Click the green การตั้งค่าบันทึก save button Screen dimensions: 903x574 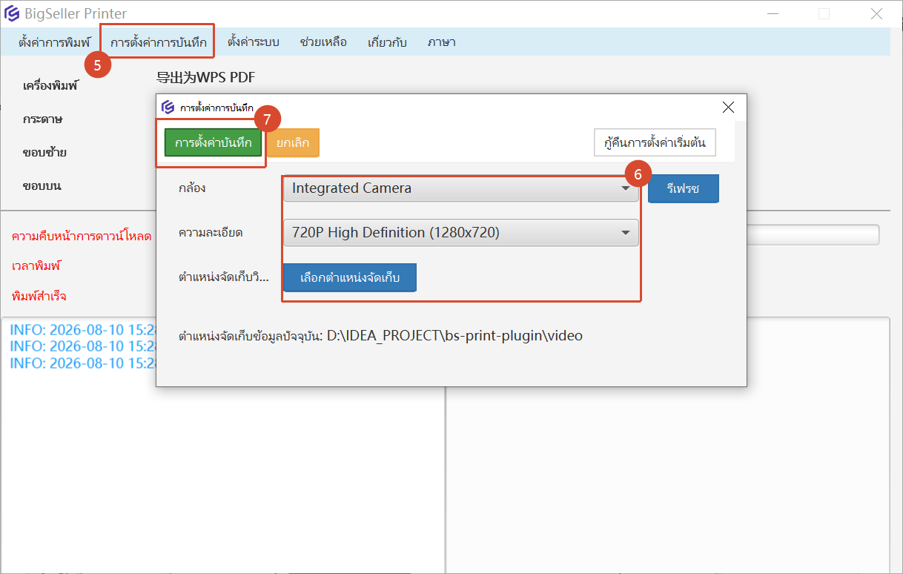(x=214, y=142)
